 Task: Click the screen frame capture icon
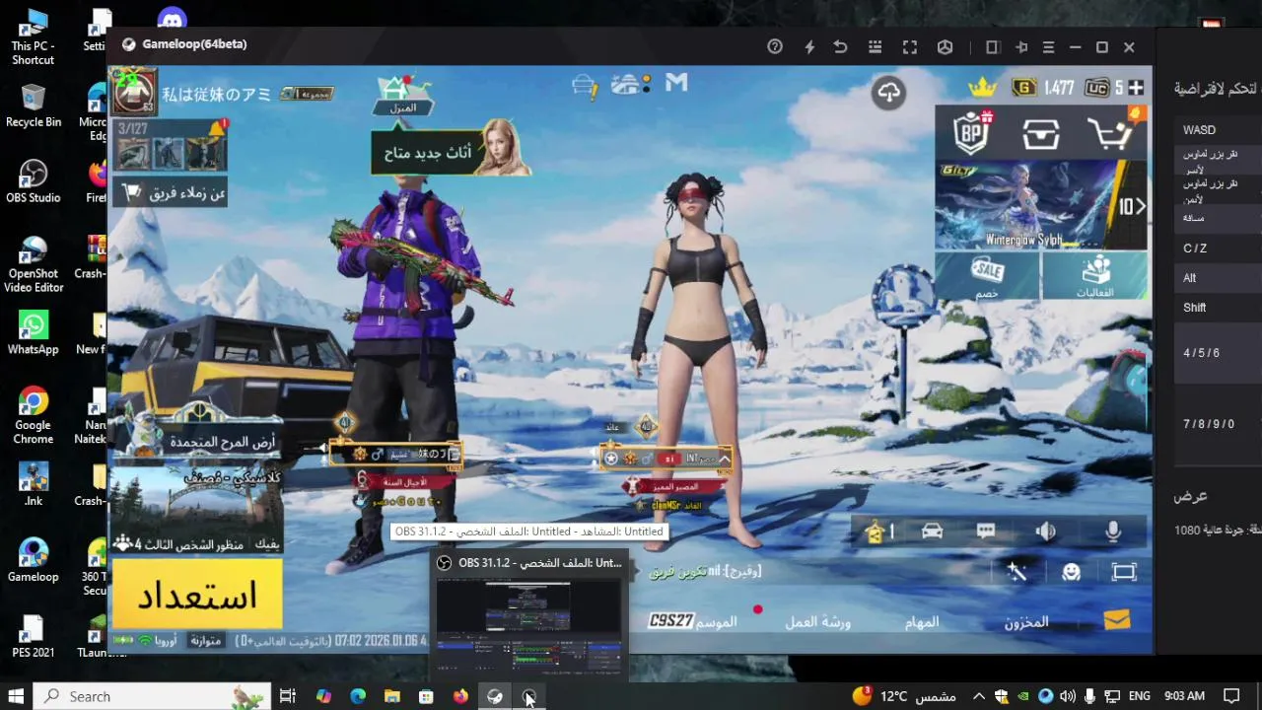pos(1124,573)
